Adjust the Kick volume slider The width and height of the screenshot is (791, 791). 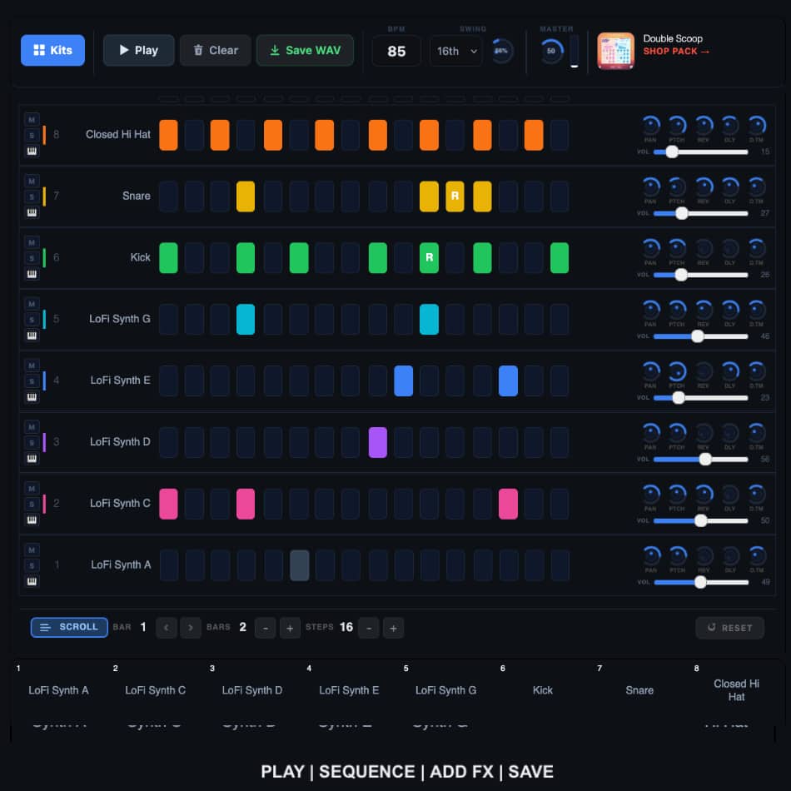[x=700, y=275]
